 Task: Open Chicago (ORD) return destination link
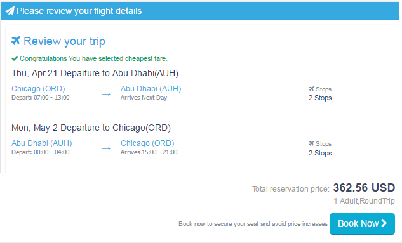point(147,143)
